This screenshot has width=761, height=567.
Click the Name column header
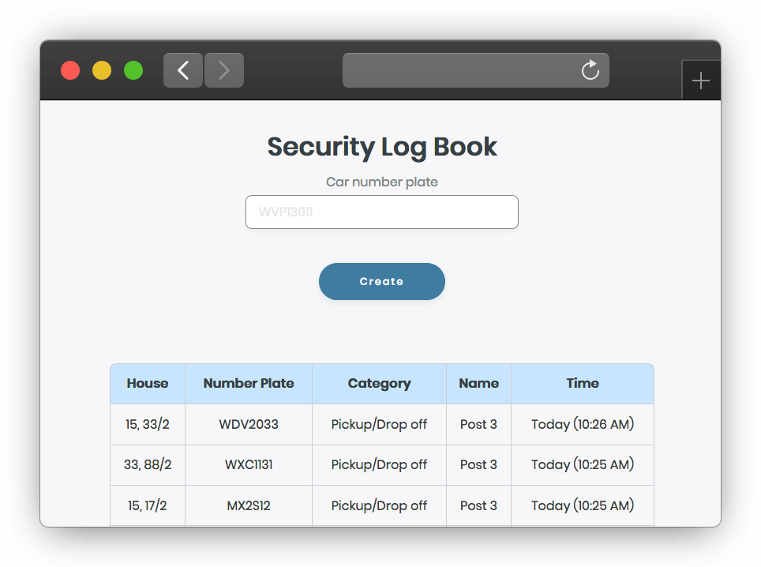[478, 383]
